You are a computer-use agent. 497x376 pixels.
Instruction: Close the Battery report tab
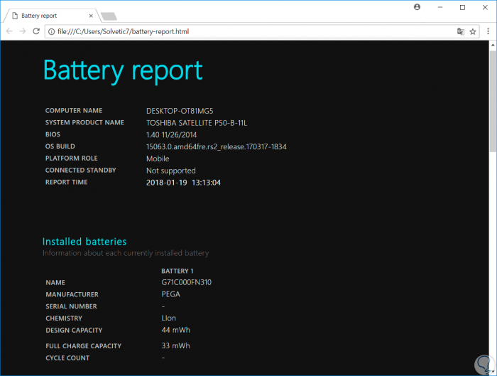pos(91,16)
